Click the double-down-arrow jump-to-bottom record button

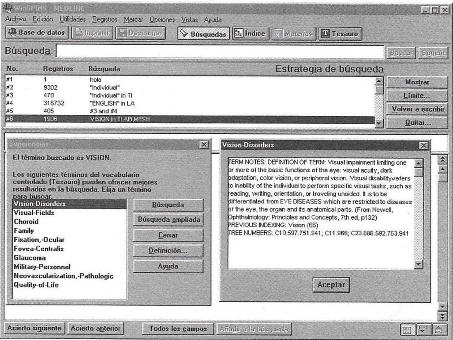442,316
